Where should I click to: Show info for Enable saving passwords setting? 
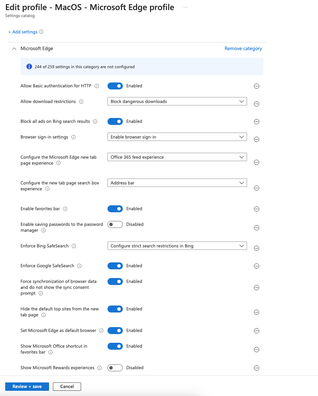click(x=43, y=230)
